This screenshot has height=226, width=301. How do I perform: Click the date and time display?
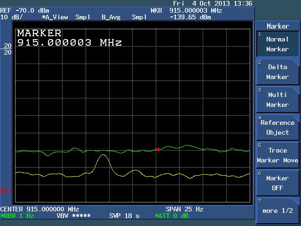pyautogui.click(x=213, y=3)
